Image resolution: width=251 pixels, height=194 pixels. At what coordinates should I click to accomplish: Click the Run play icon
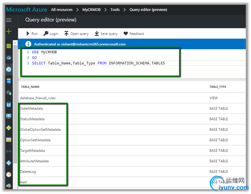tap(28, 34)
